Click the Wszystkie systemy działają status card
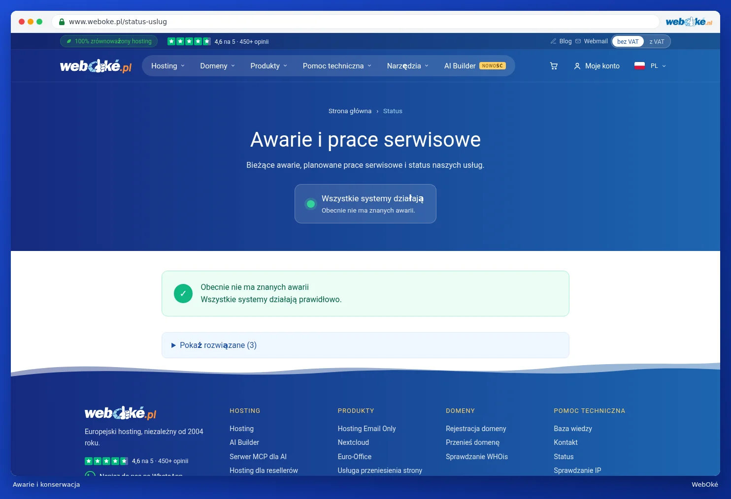 [365, 204]
